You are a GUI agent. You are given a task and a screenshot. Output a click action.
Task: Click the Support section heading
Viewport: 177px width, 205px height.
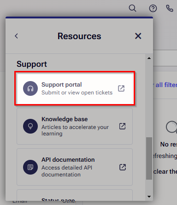pyautogui.click(x=32, y=64)
